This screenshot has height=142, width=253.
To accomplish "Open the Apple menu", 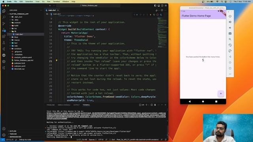I will point(4,2).
